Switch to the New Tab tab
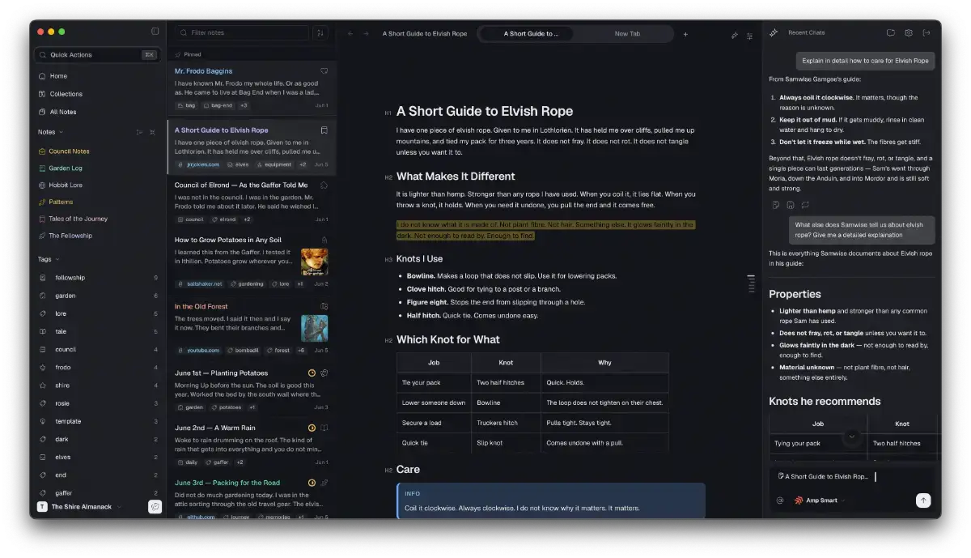971x558 pixels. click(x=627, y=34)
